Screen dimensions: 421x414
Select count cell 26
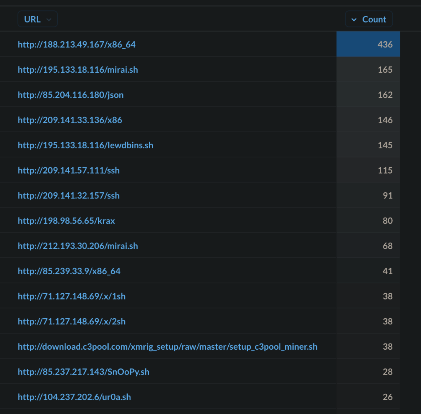(368, 397)
